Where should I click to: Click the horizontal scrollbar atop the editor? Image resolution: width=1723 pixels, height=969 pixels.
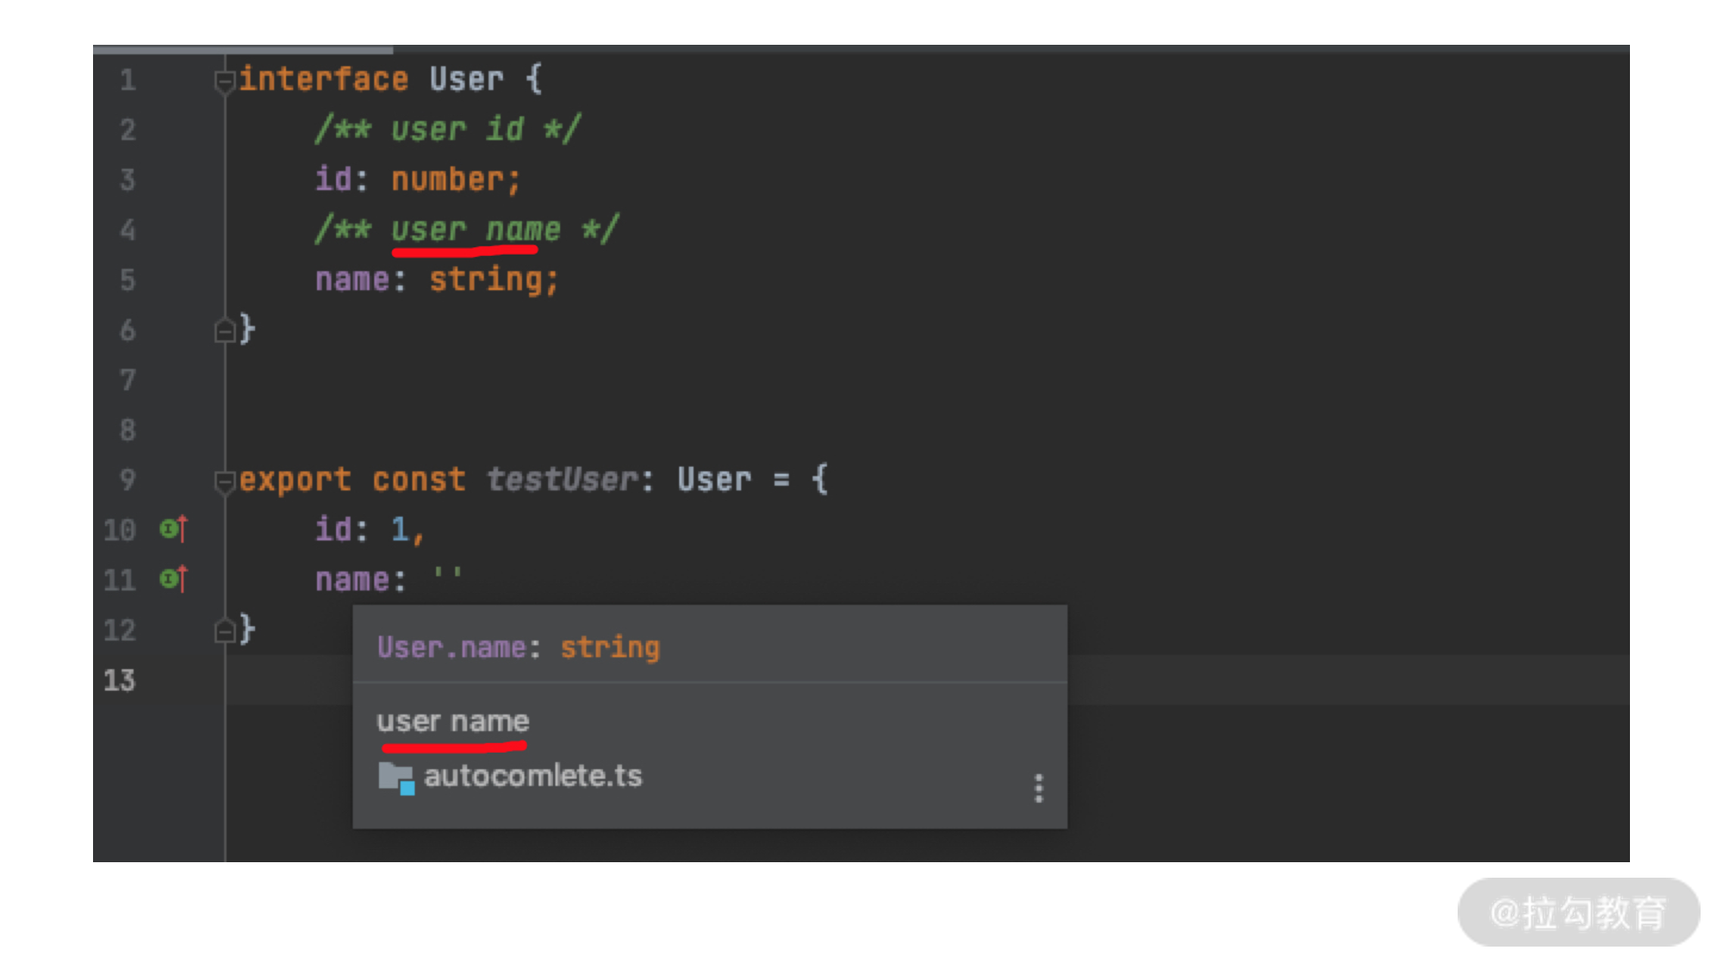click(x=243, y=50)
